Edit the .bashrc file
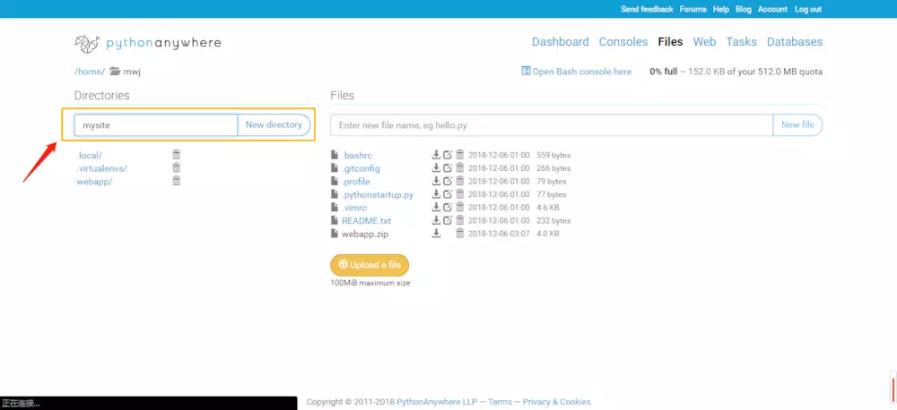The height and width of the screenshot is (410, 897). tap(448, 155)
